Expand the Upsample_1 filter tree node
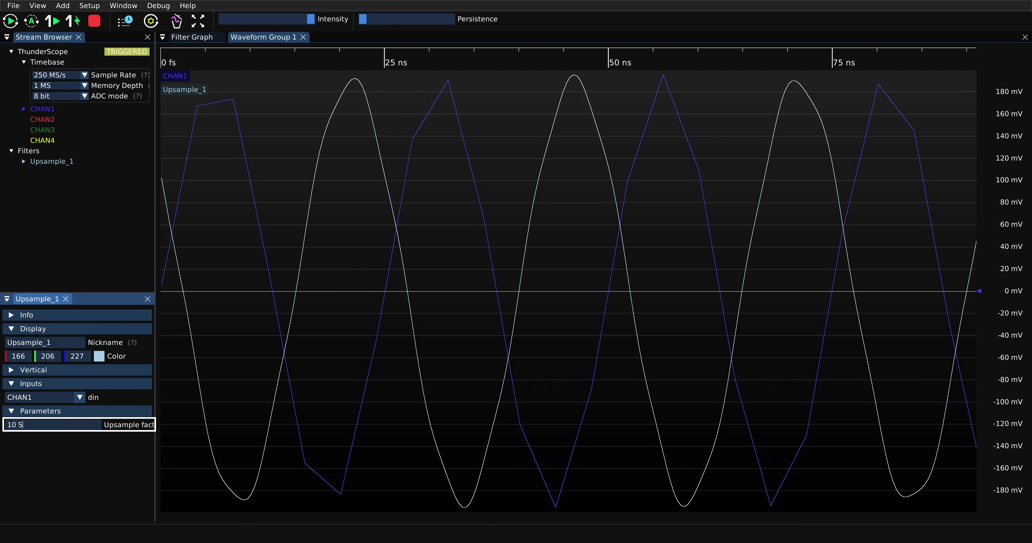 tap(23, 161)
